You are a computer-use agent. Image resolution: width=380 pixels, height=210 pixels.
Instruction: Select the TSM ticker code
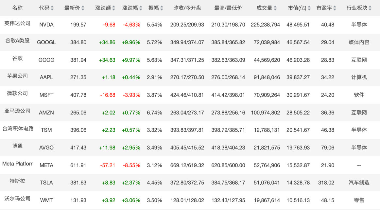46,130
